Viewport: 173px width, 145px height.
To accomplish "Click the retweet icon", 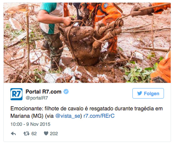I will tap(26, 134).
